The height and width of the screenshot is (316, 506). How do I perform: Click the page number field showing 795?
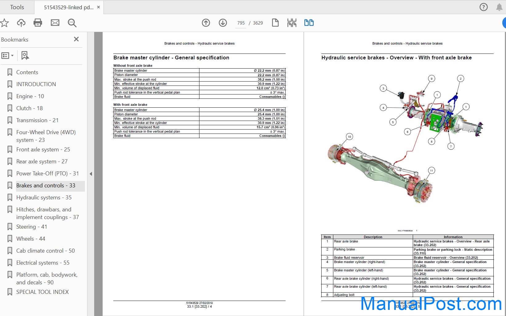[241, 23]
